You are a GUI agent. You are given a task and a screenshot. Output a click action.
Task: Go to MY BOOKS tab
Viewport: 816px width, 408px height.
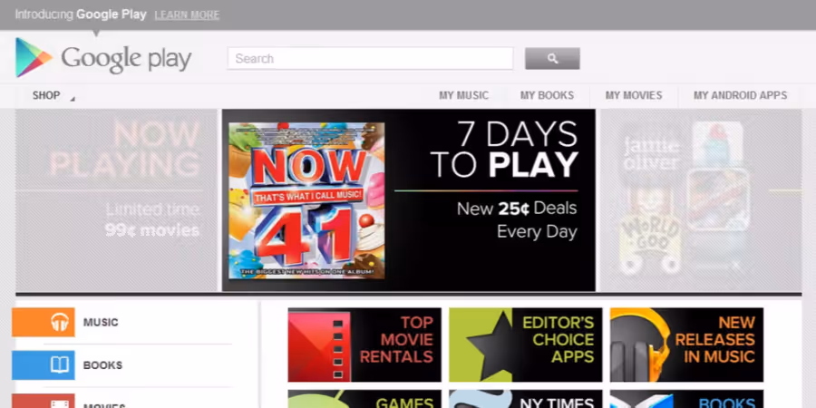click(547, 96)
